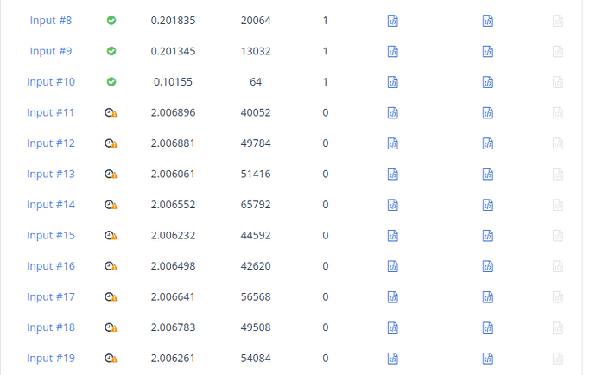596x375 pixels.
Task: Click green check status for Input #10
Action: pyautogui.click(x=111, y=82)
